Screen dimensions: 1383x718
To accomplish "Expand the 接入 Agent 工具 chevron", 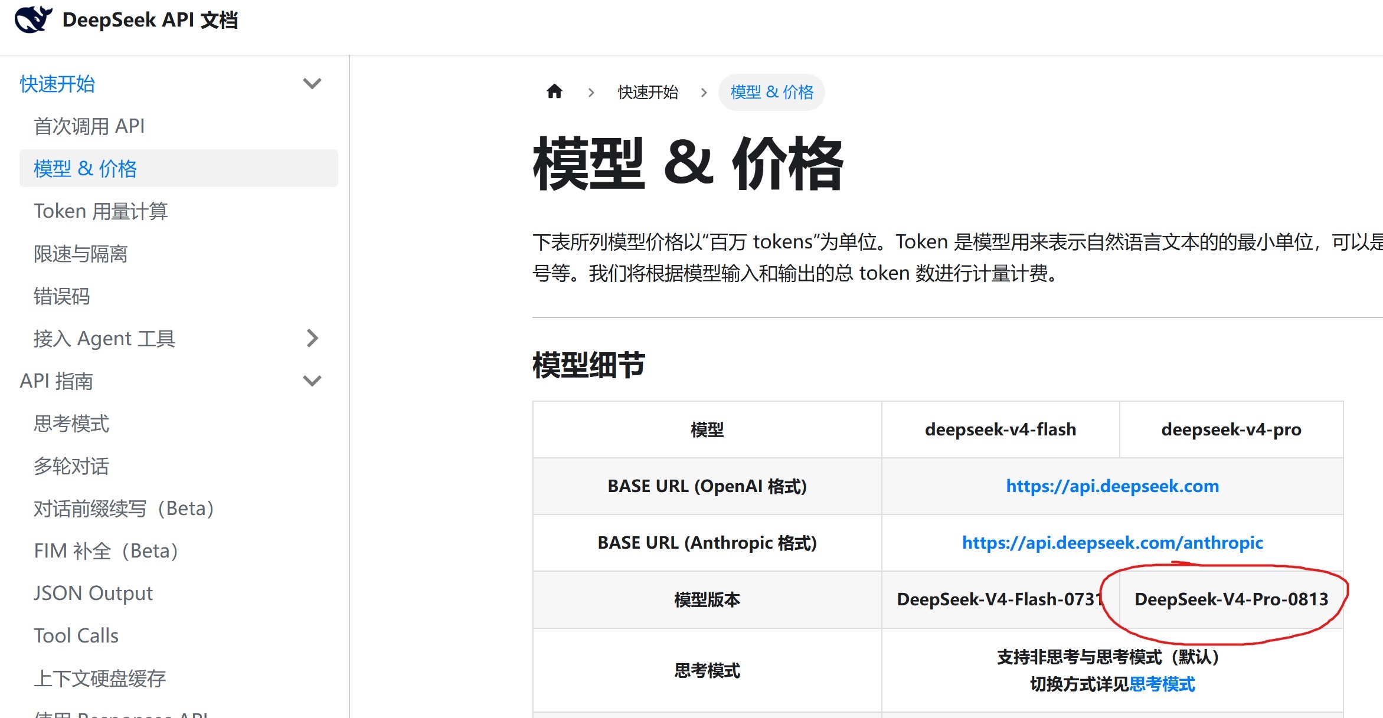I will pyautogui.click(x=312, y=338).
